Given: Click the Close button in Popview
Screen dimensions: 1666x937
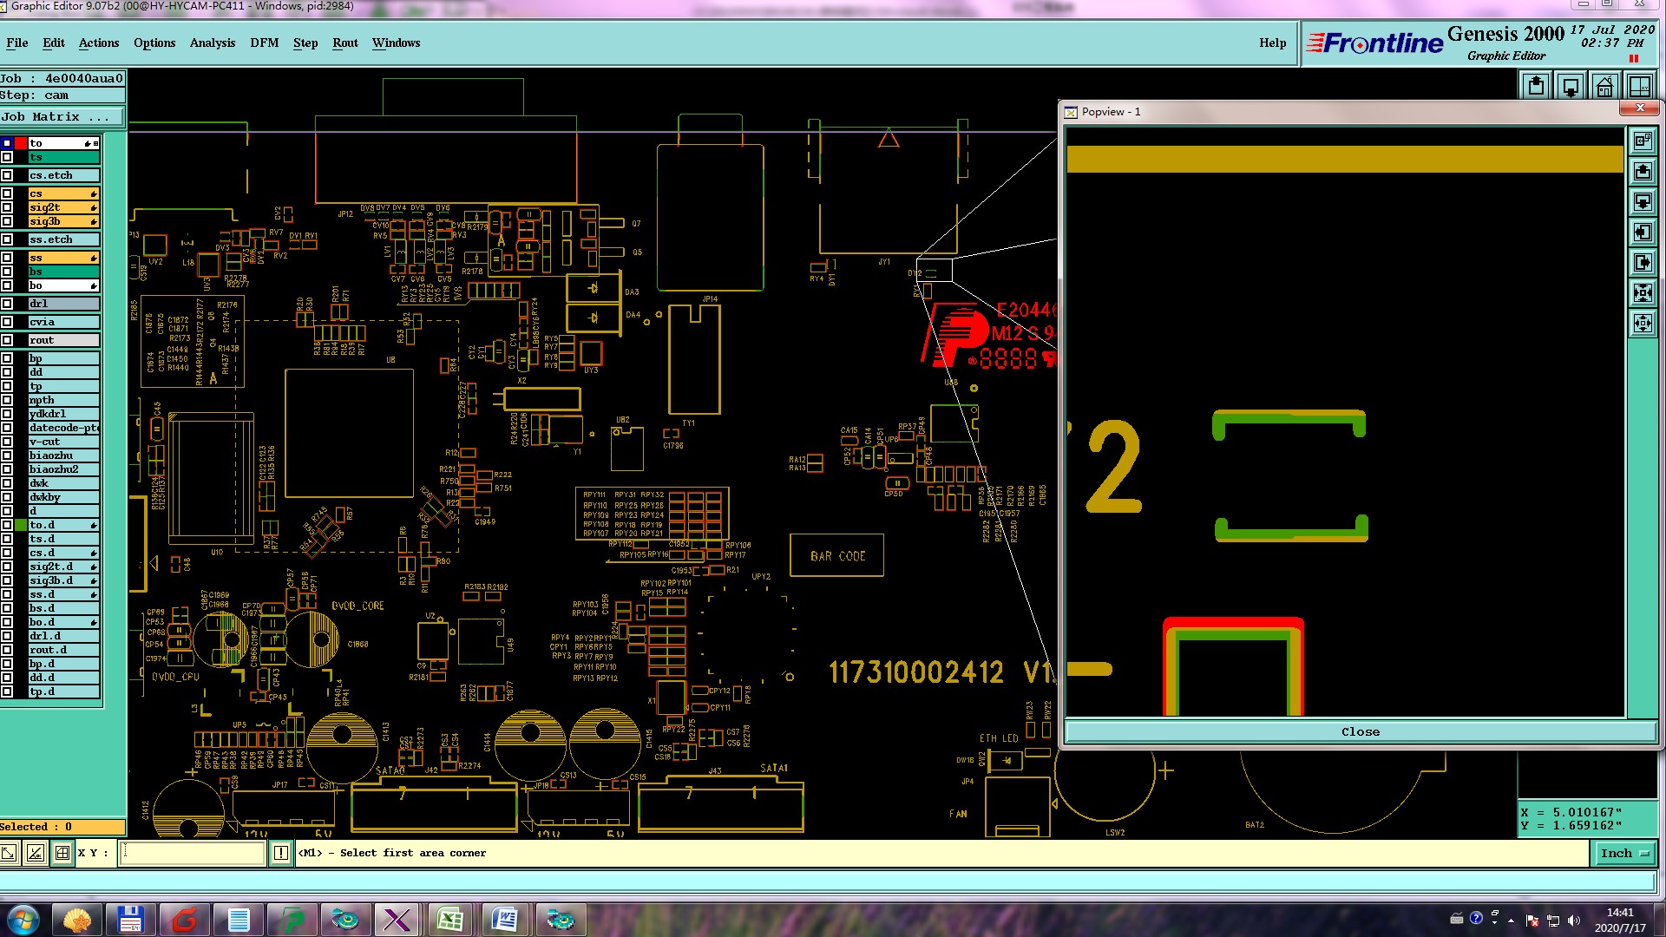Looking at the screenshot, I should [1360, 731].
